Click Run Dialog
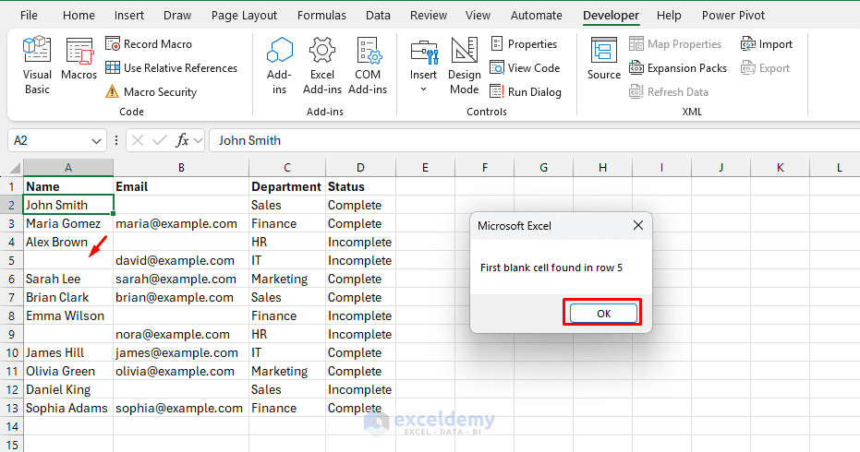 (x=526, y=91)
